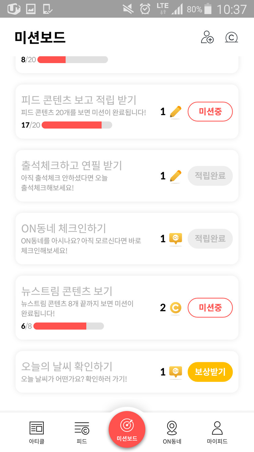This screenshot has width=254, height=452.
Task: Tap 적립완료 button on ON동네 체크인 mission
Action: coord(210,239)
